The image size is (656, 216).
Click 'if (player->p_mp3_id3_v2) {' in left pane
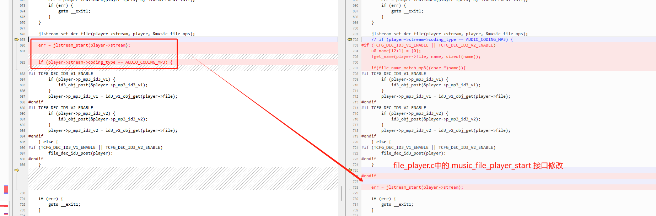pos(82,113)
